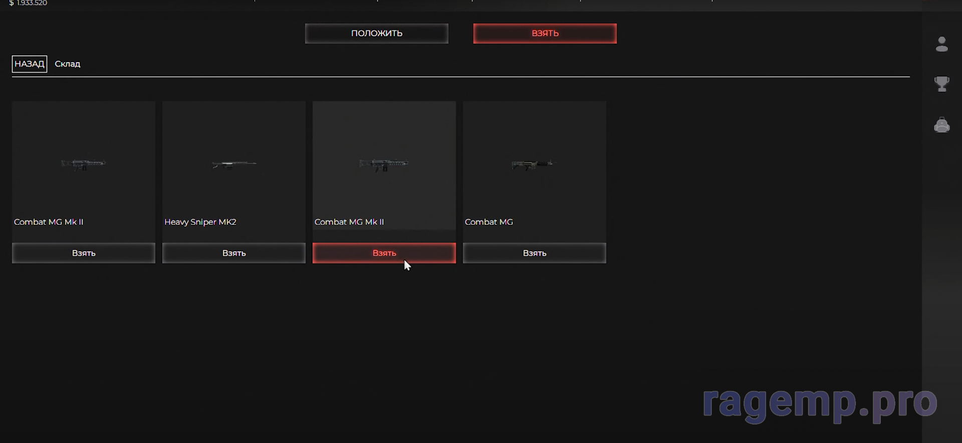The image size is (962, 443).
Task: Open the player profile sidebar icon
Action: 941,44
